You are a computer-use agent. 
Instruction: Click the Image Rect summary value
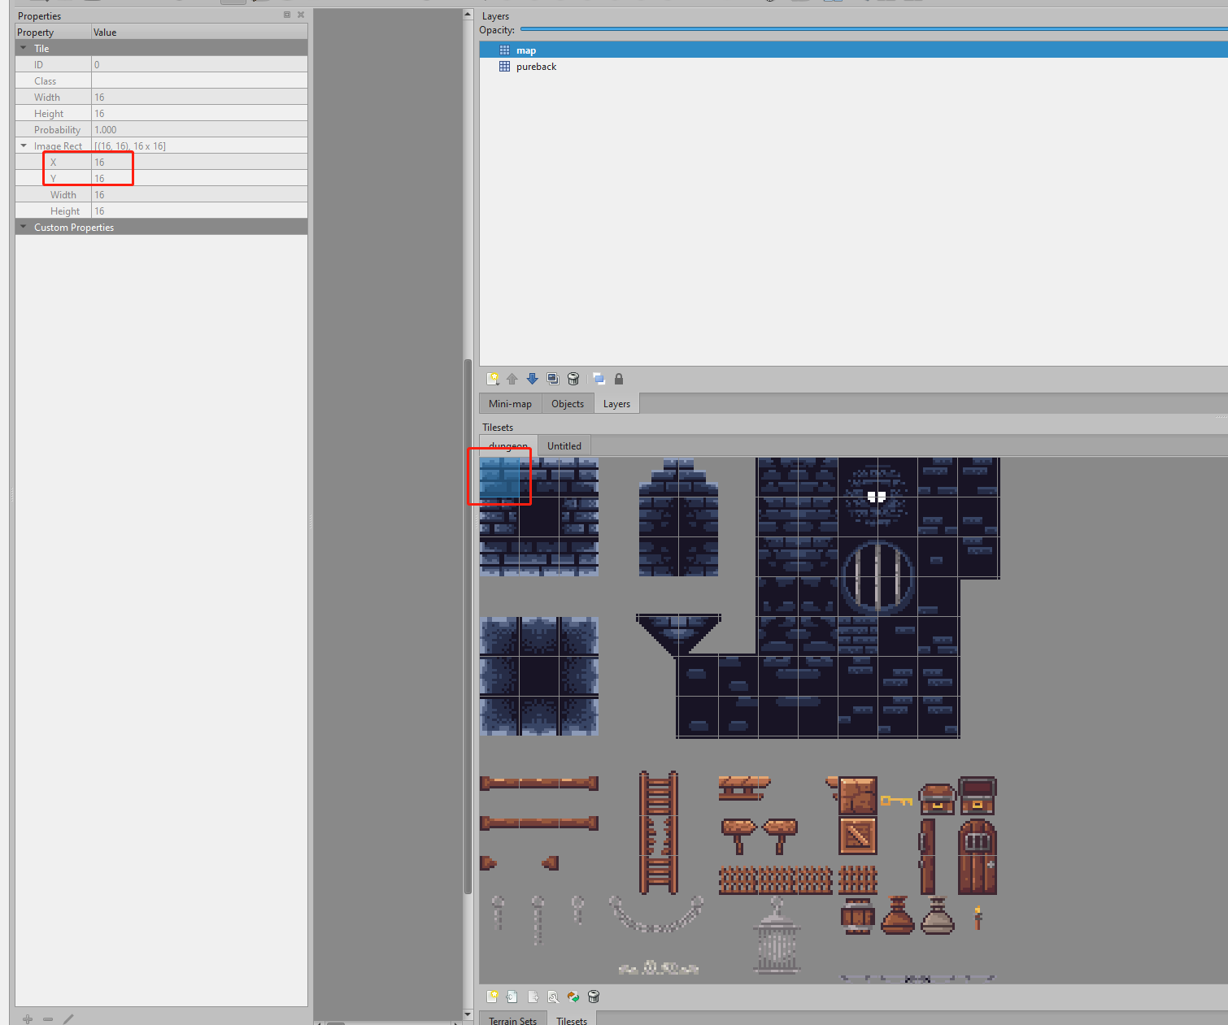[199, 145]
